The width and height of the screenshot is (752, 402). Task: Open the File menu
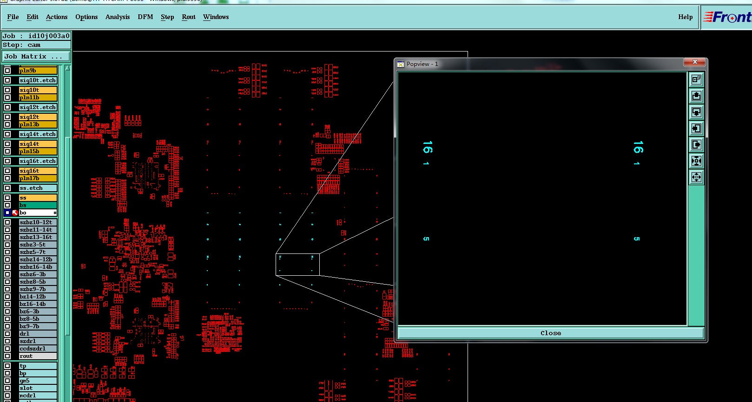pos(13,17)
